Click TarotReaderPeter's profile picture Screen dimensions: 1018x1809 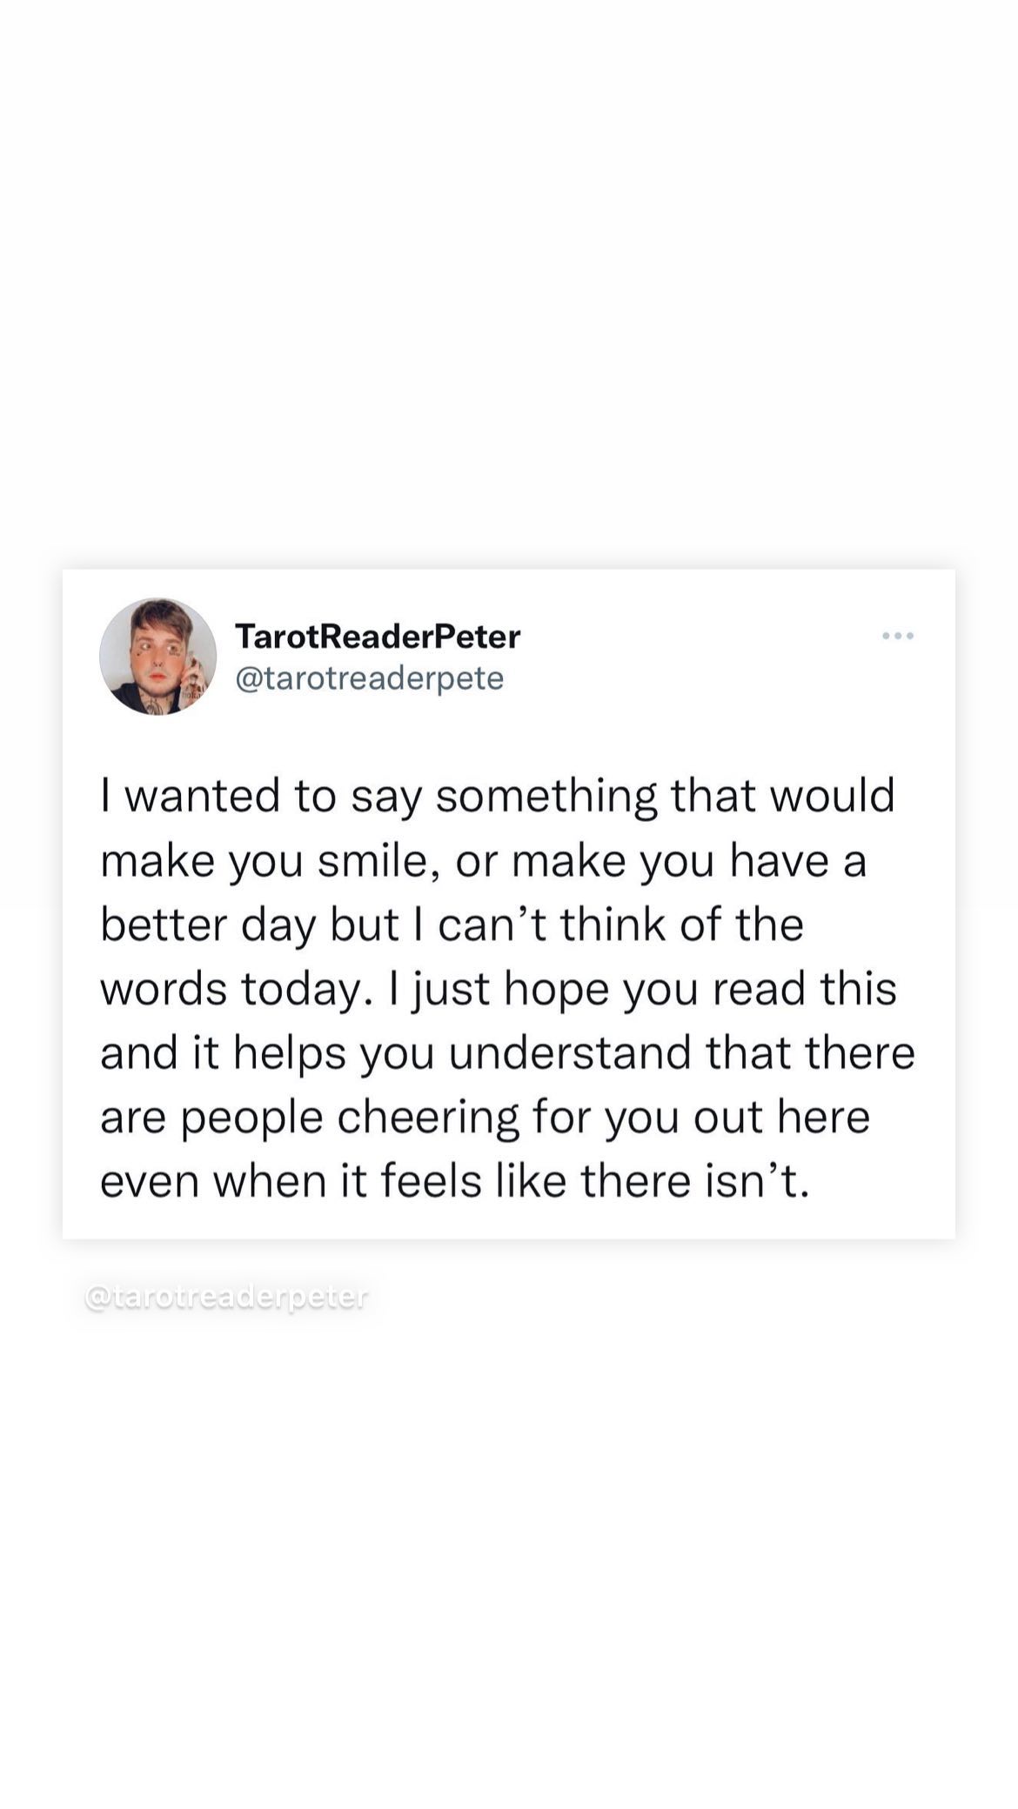tap(157, 657)
